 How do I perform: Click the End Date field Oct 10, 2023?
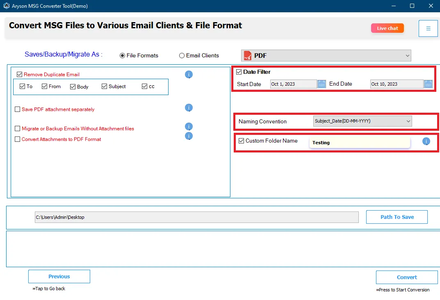(x=397, y=84)
